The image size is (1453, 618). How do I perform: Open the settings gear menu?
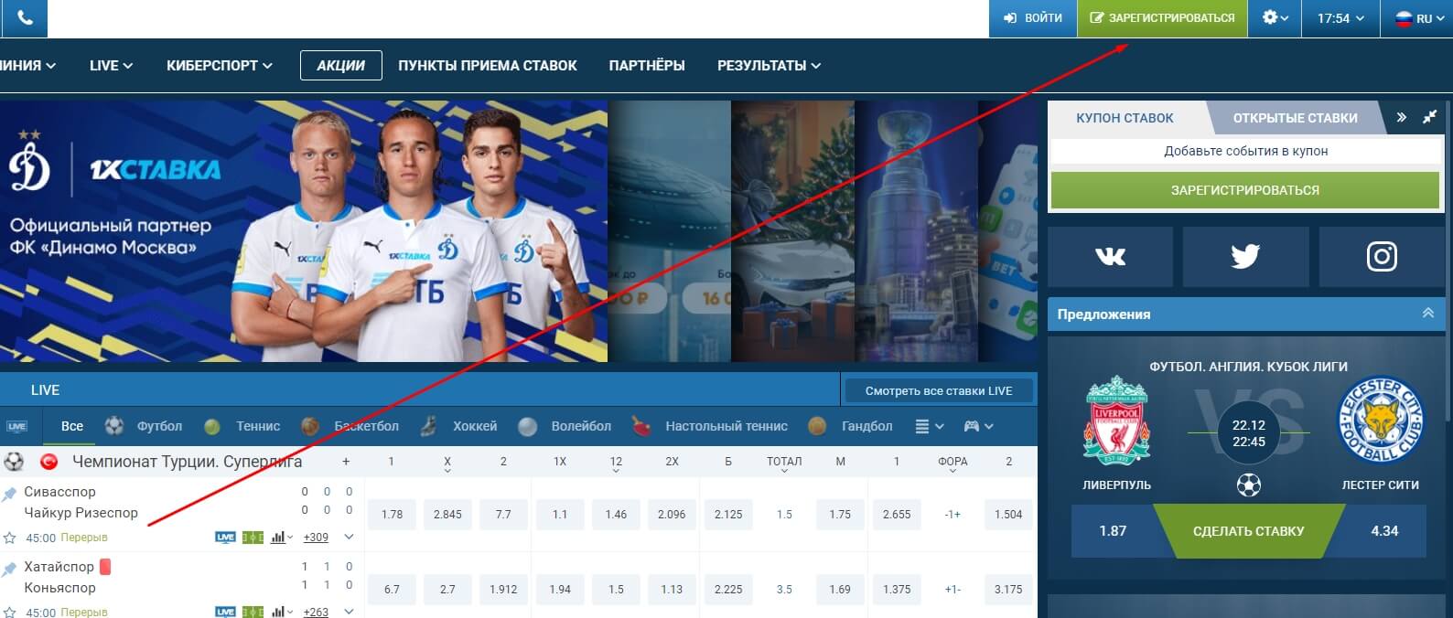point(1275,18)
